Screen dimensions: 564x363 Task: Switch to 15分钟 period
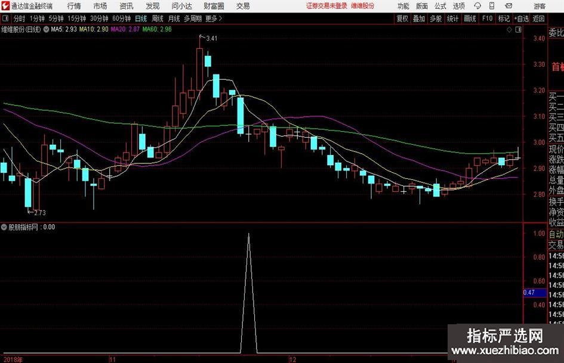tap(76, 18)
